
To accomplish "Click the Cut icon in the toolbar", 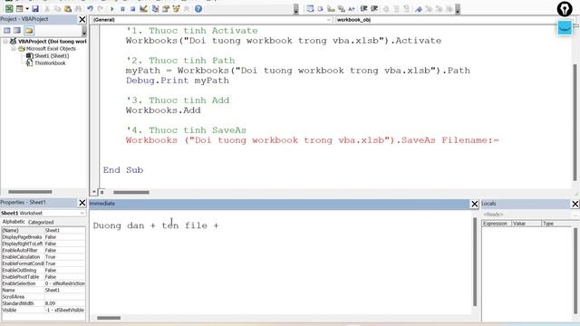I will coord(47,8).
